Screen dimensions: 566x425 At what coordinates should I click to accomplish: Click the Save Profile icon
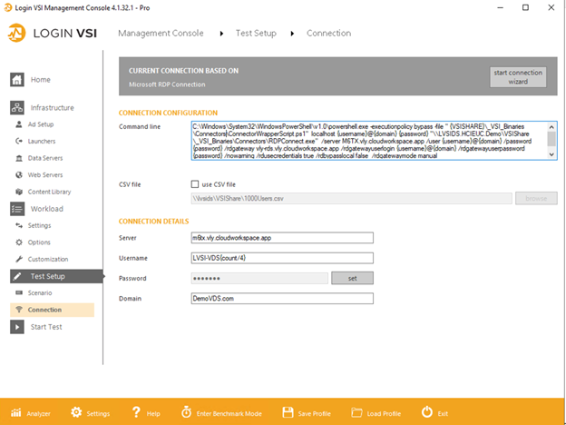[287, 412]
